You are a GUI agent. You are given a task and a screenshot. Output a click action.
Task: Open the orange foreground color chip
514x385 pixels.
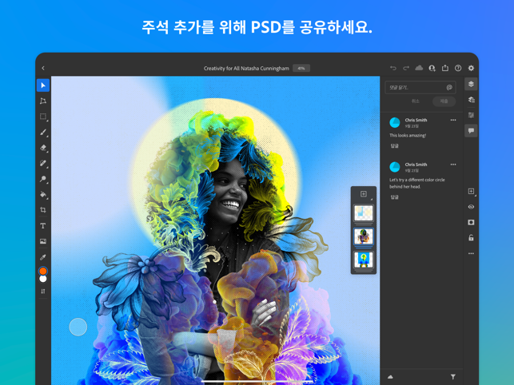(43, 271)
